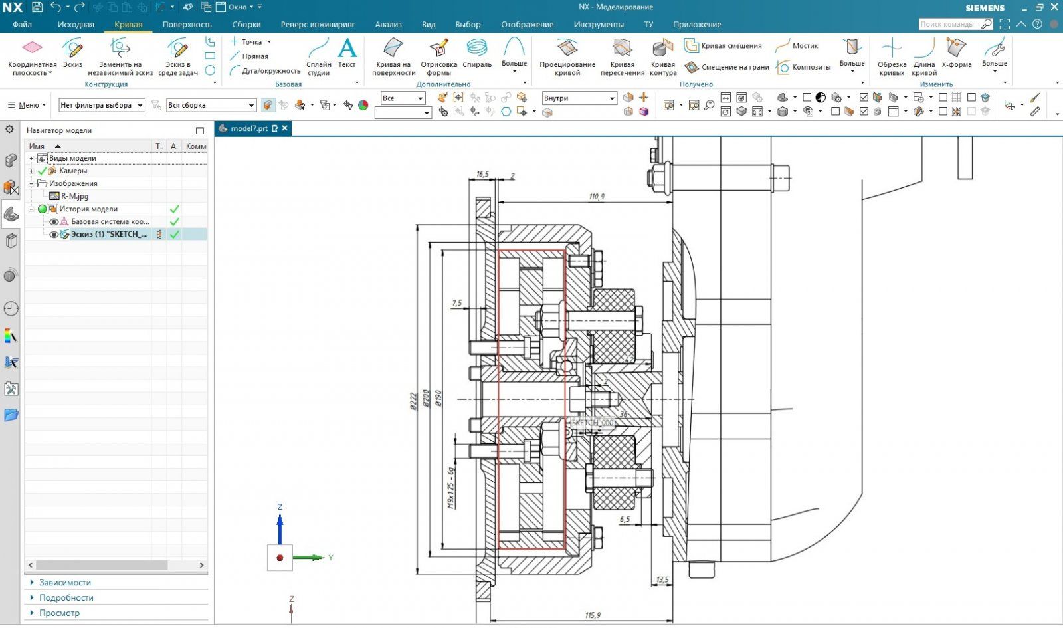Hide the Эскиз (1) SKETCH item
1063x628 pixels.
[54, 235]
